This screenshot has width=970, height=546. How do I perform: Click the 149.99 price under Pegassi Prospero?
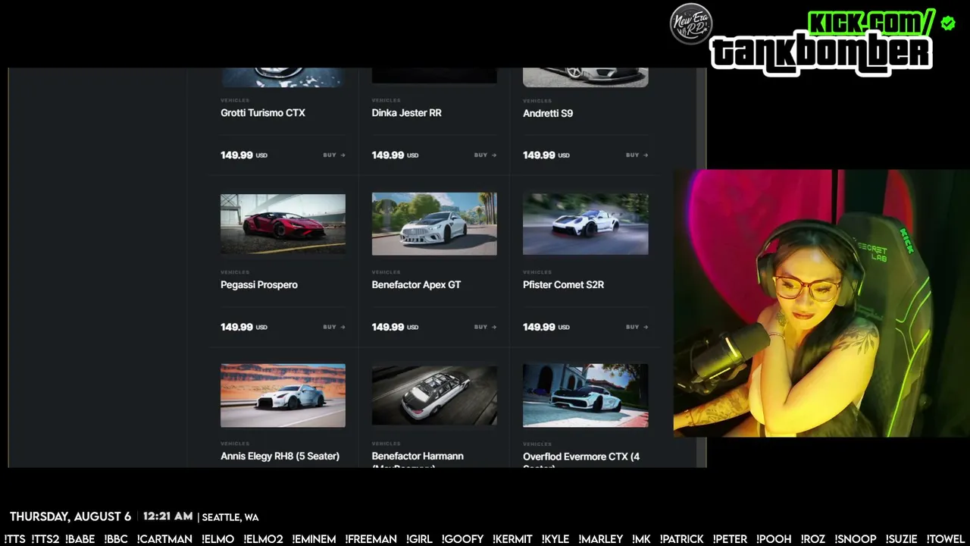point(236,328)
